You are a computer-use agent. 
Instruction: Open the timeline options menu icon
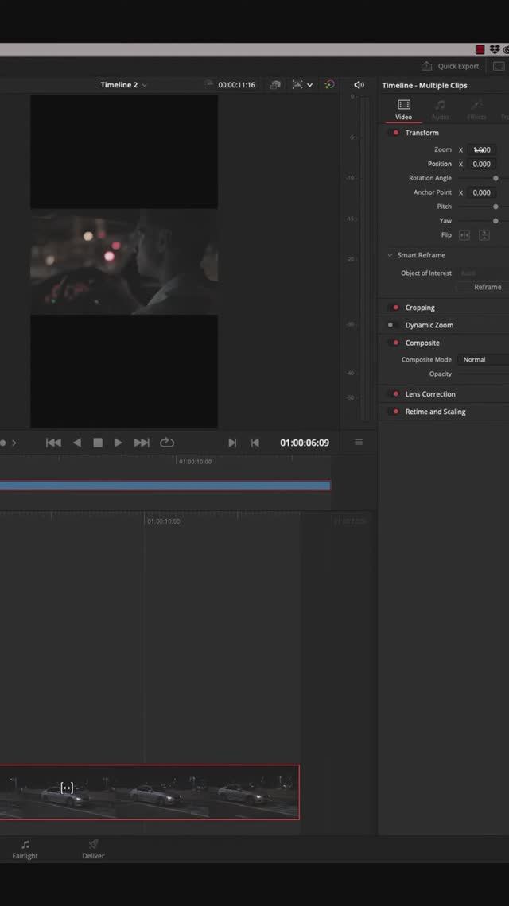pyautogui.click(x=359, y=442)
